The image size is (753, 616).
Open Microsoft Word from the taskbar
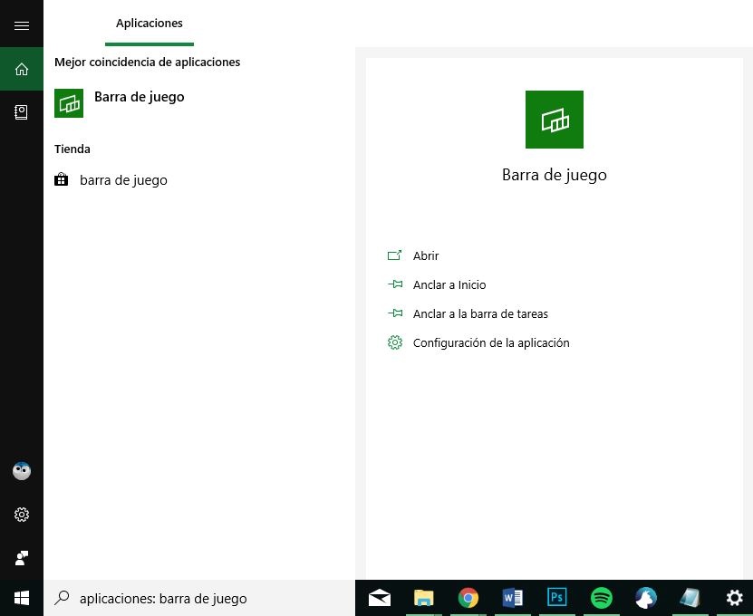click(x=512, y=598)
